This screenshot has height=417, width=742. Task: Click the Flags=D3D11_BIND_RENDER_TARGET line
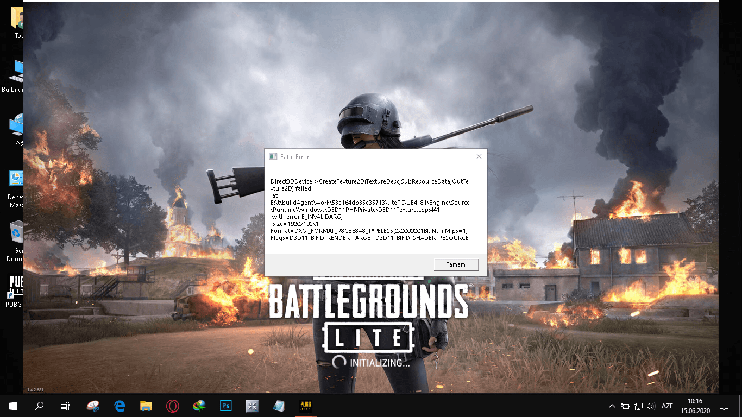coord(369,238)
